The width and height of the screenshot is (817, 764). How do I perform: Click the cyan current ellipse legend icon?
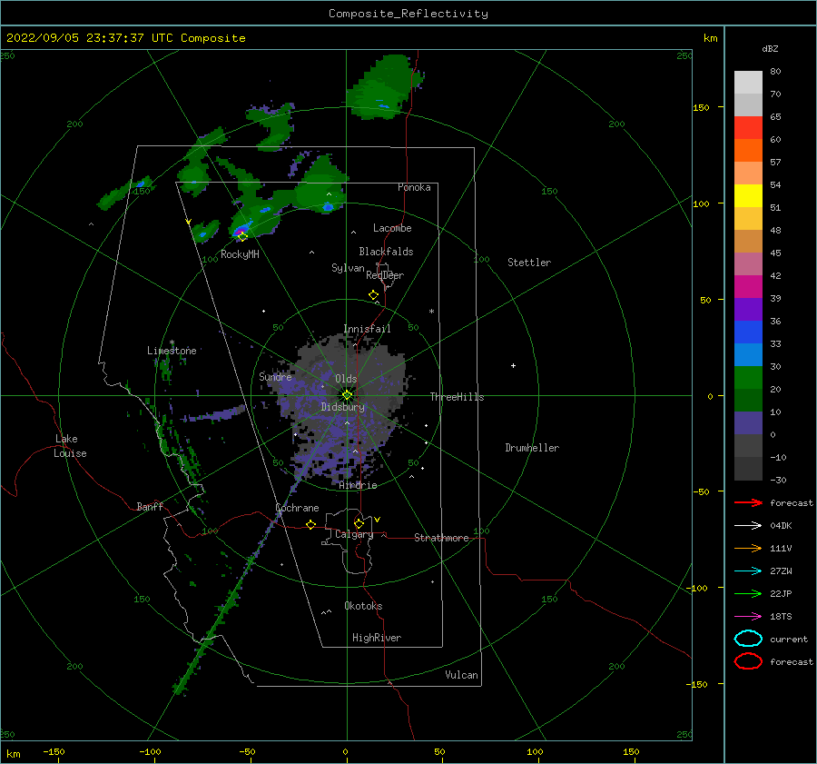(x=748, y=639)
